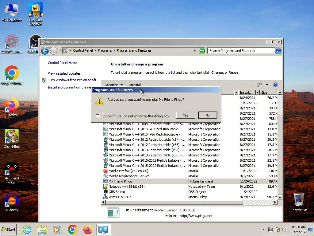Open Windows Media Player from taskbar
Image resolution: width=314 pixels, height=236 pixels.
click(x=57, y=229)
